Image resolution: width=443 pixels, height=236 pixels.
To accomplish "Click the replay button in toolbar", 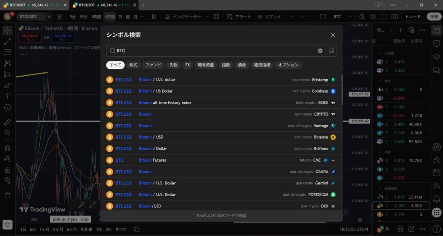I will (269, 16).
